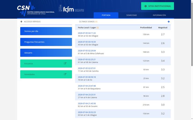Click location '11 km al NO de Camiña'
Screen dimensions: 193x120
point(88,71)
